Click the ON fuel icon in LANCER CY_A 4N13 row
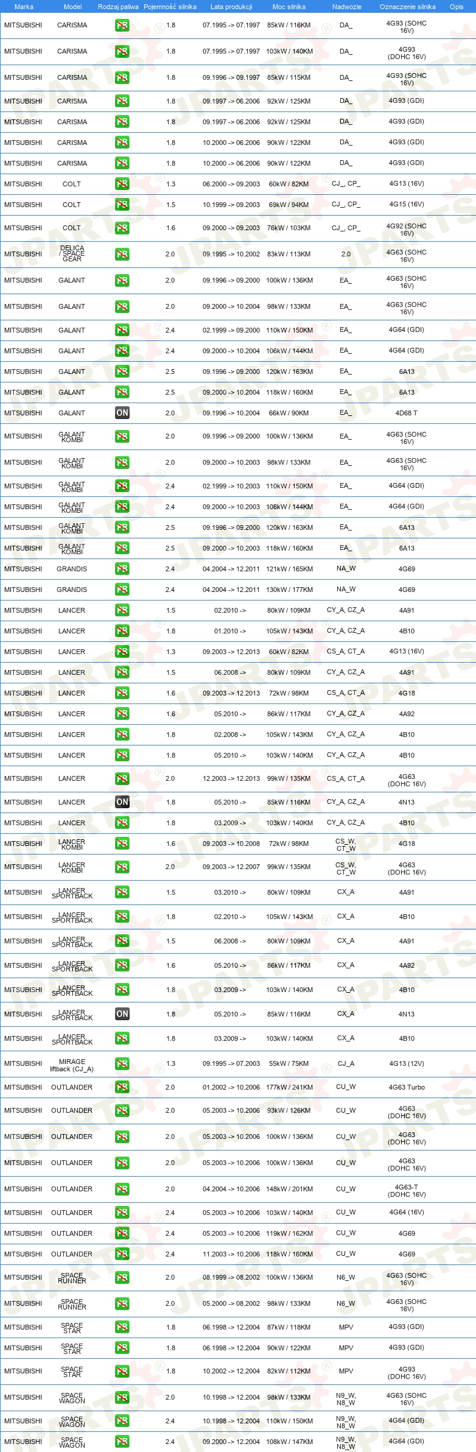Screen dimensions: 476x1452 [x=122, y=802]
